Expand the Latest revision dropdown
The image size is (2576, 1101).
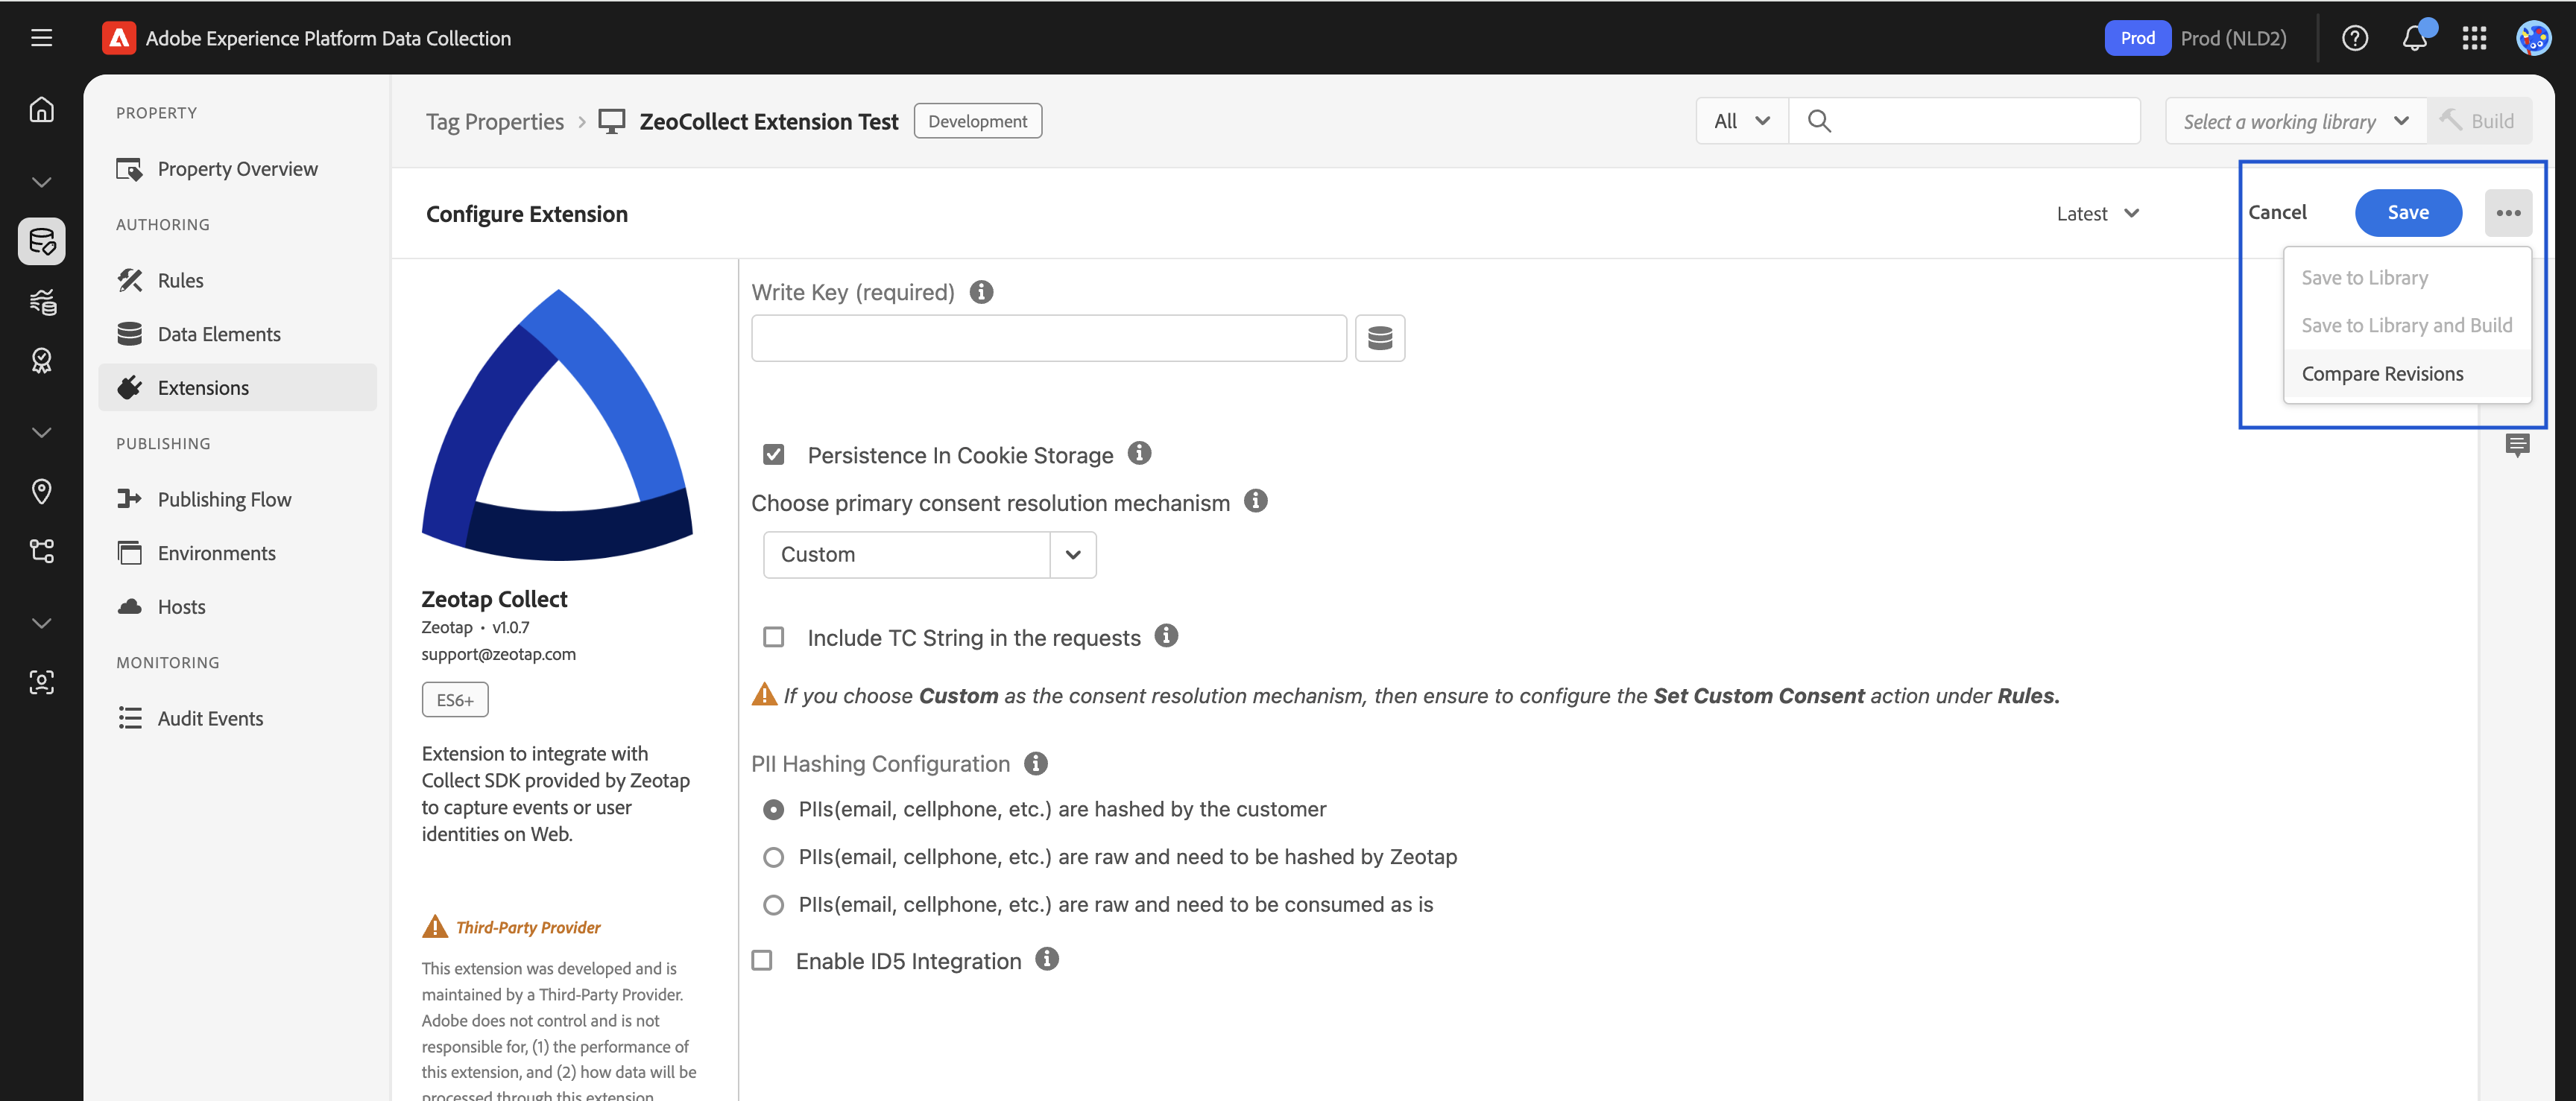pos(2097,213)
